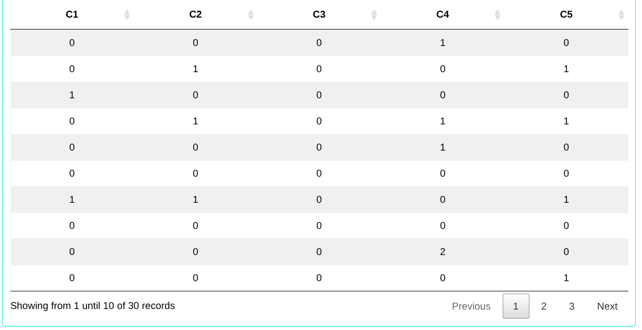The image size is (642, 330).
Task: Sort by C4 using its arrows icon
Action: click(498, 15)
